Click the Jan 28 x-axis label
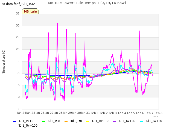The width and height of the screenshot is (175, 131). tap(58, 113)
